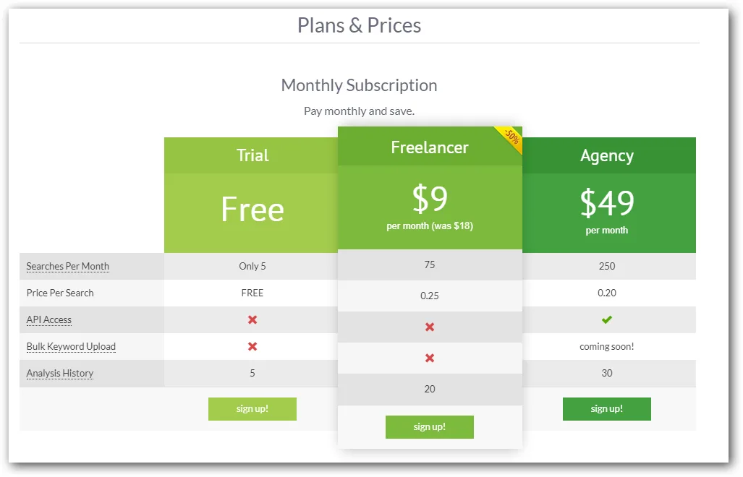
Task: Click the Analysis History label
Action: [x=60, y=374]
